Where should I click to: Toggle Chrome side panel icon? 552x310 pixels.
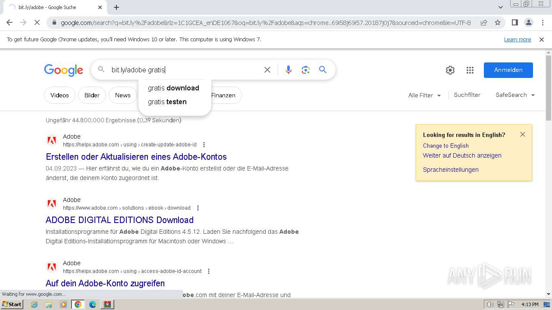point(514,22)
